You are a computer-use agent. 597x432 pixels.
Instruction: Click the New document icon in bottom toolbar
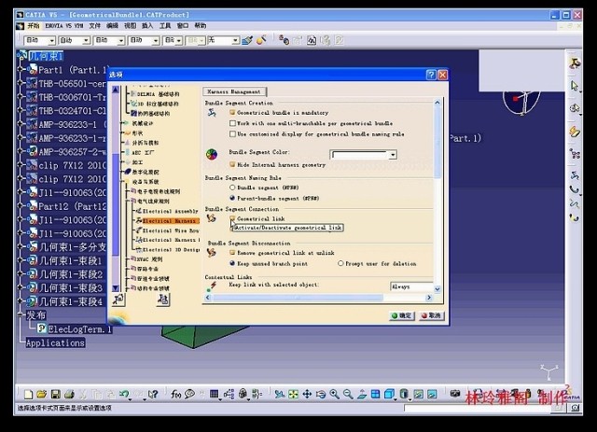point(28,395)
